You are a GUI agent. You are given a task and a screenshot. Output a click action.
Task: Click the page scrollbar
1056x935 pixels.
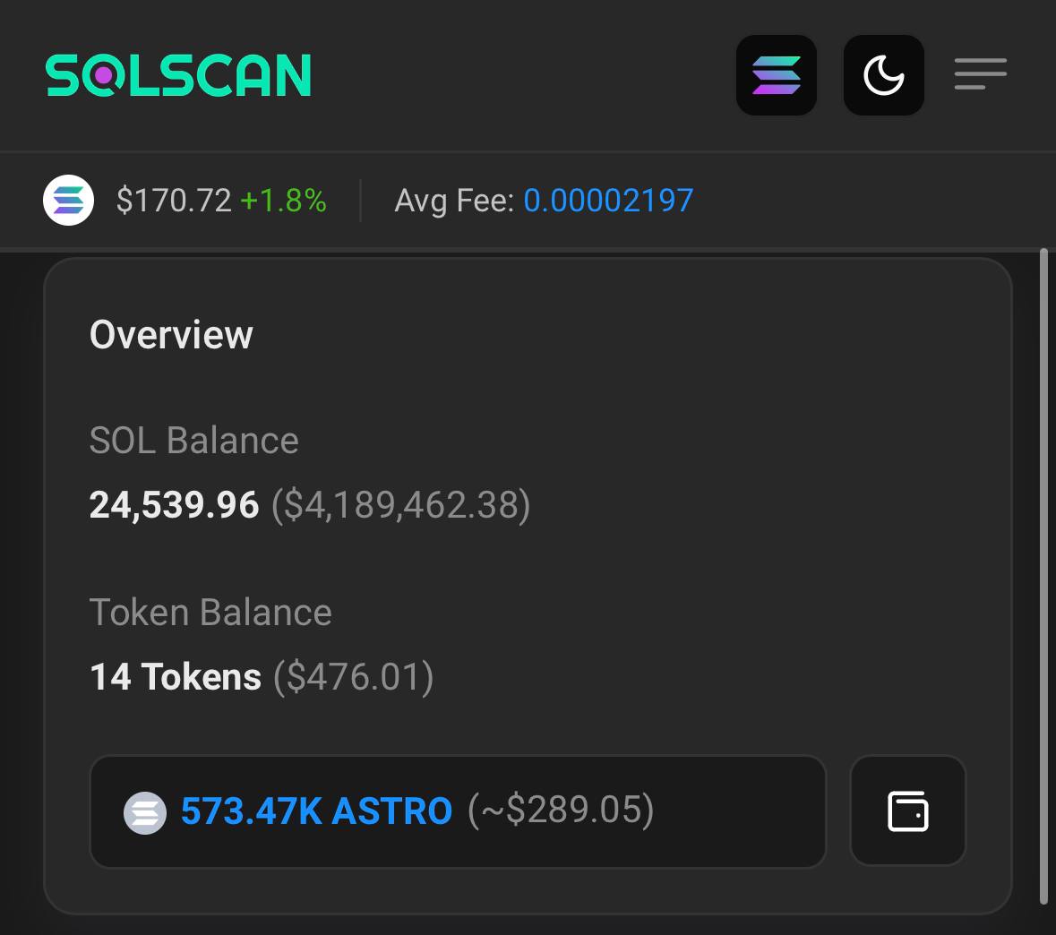pos(1043,576)
